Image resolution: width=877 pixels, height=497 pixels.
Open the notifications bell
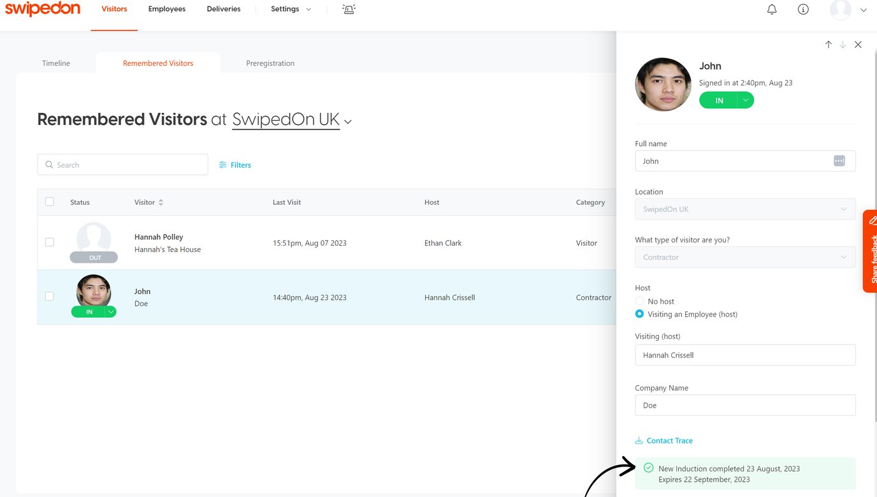click(x=771, y=10)
